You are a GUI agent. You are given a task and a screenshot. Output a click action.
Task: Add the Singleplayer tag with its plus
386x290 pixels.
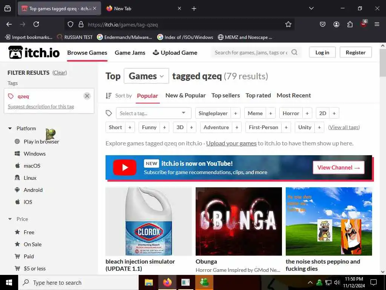(x=236, y=113)
